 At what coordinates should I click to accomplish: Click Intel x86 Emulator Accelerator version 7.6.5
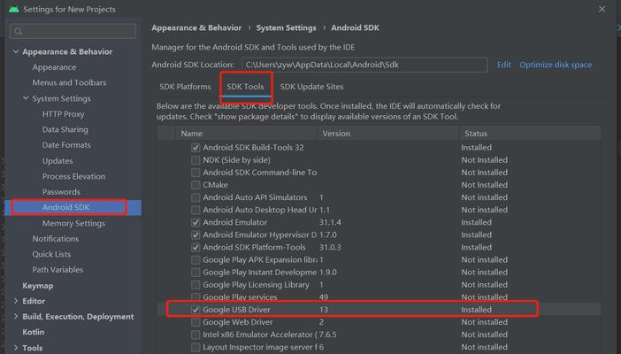(x=327, y=335)
